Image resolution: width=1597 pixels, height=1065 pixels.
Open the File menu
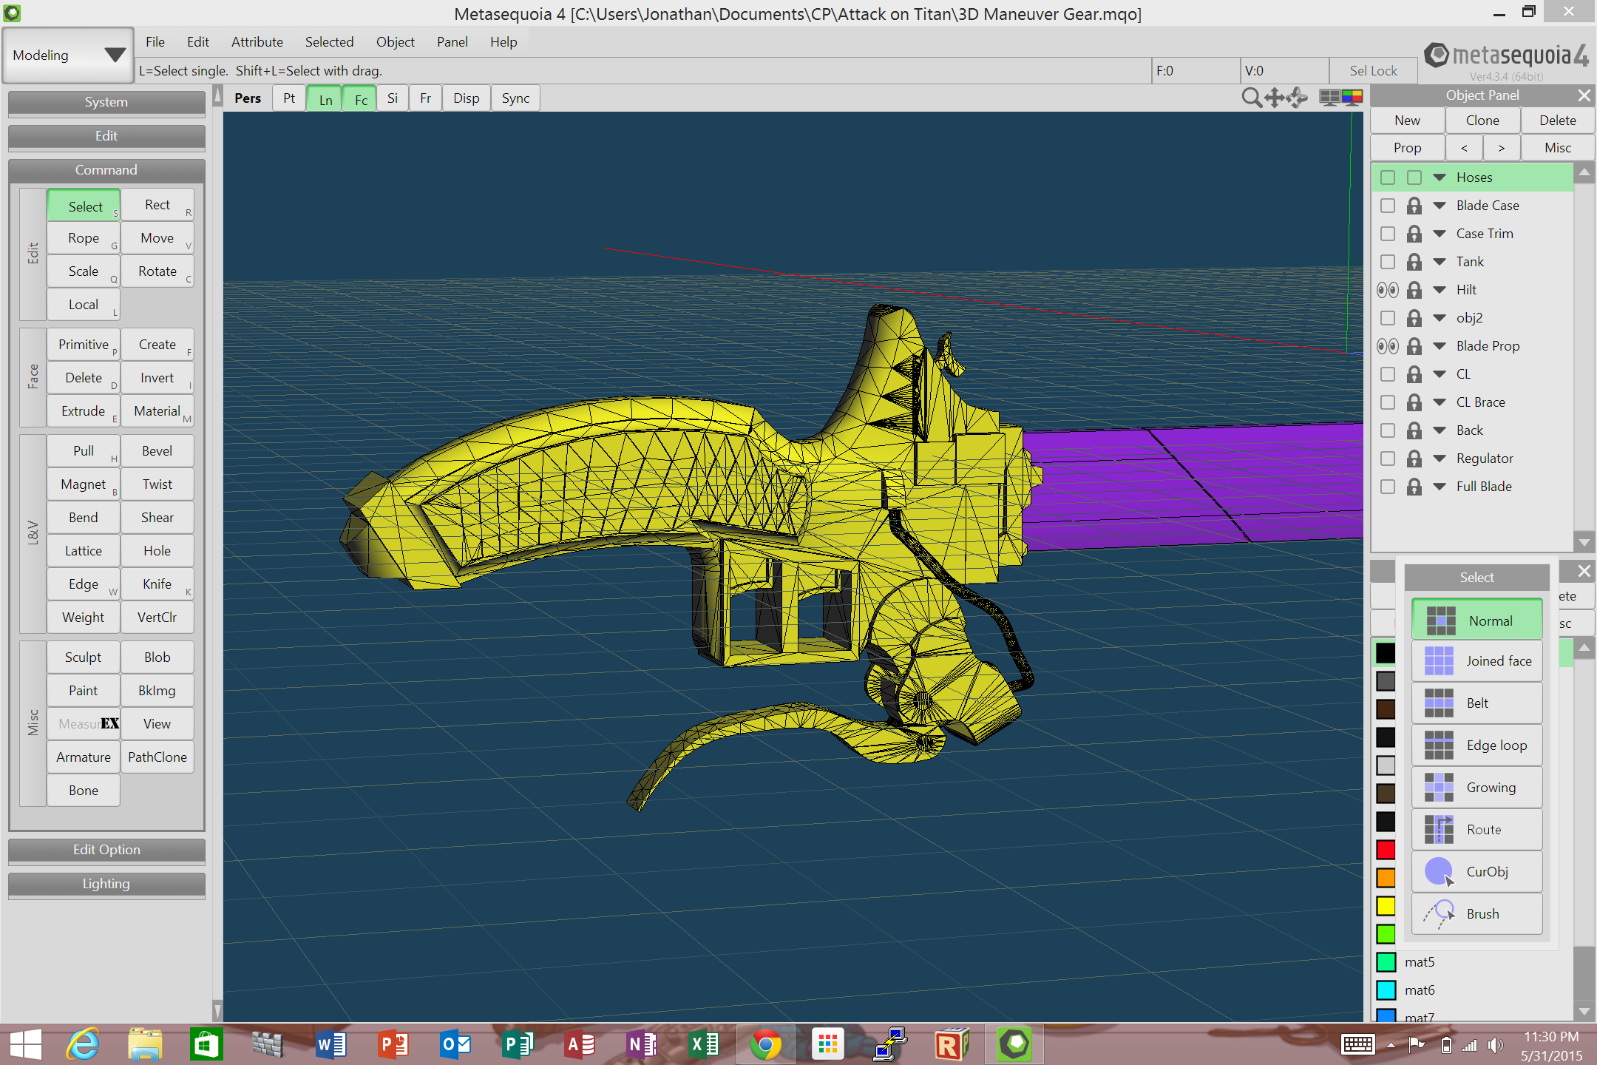(155, 42)
